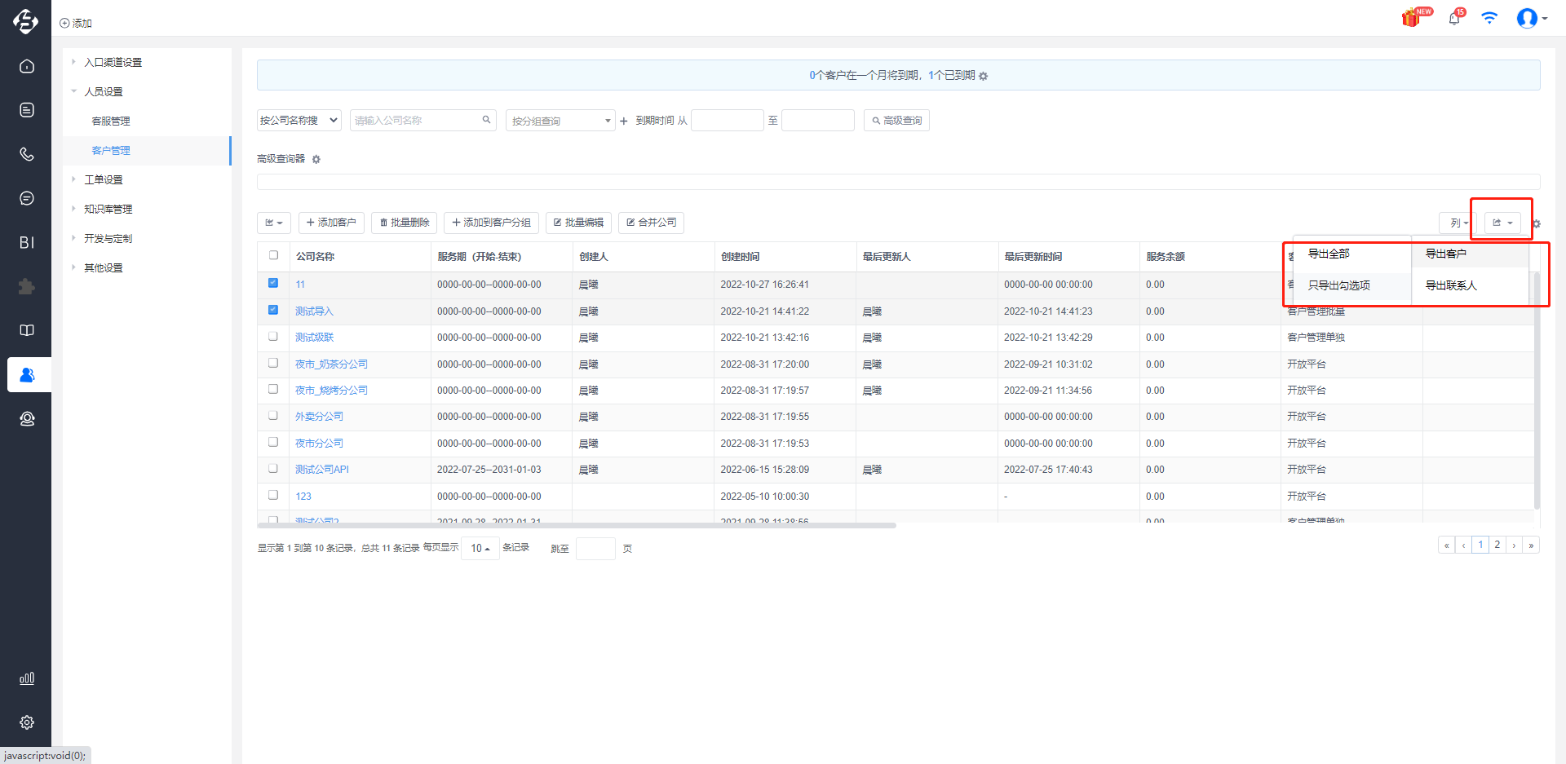Expand the 按分组查询 dropdown
The height and width of the screenshot is (764, 1566).
[x=560, y=121]
